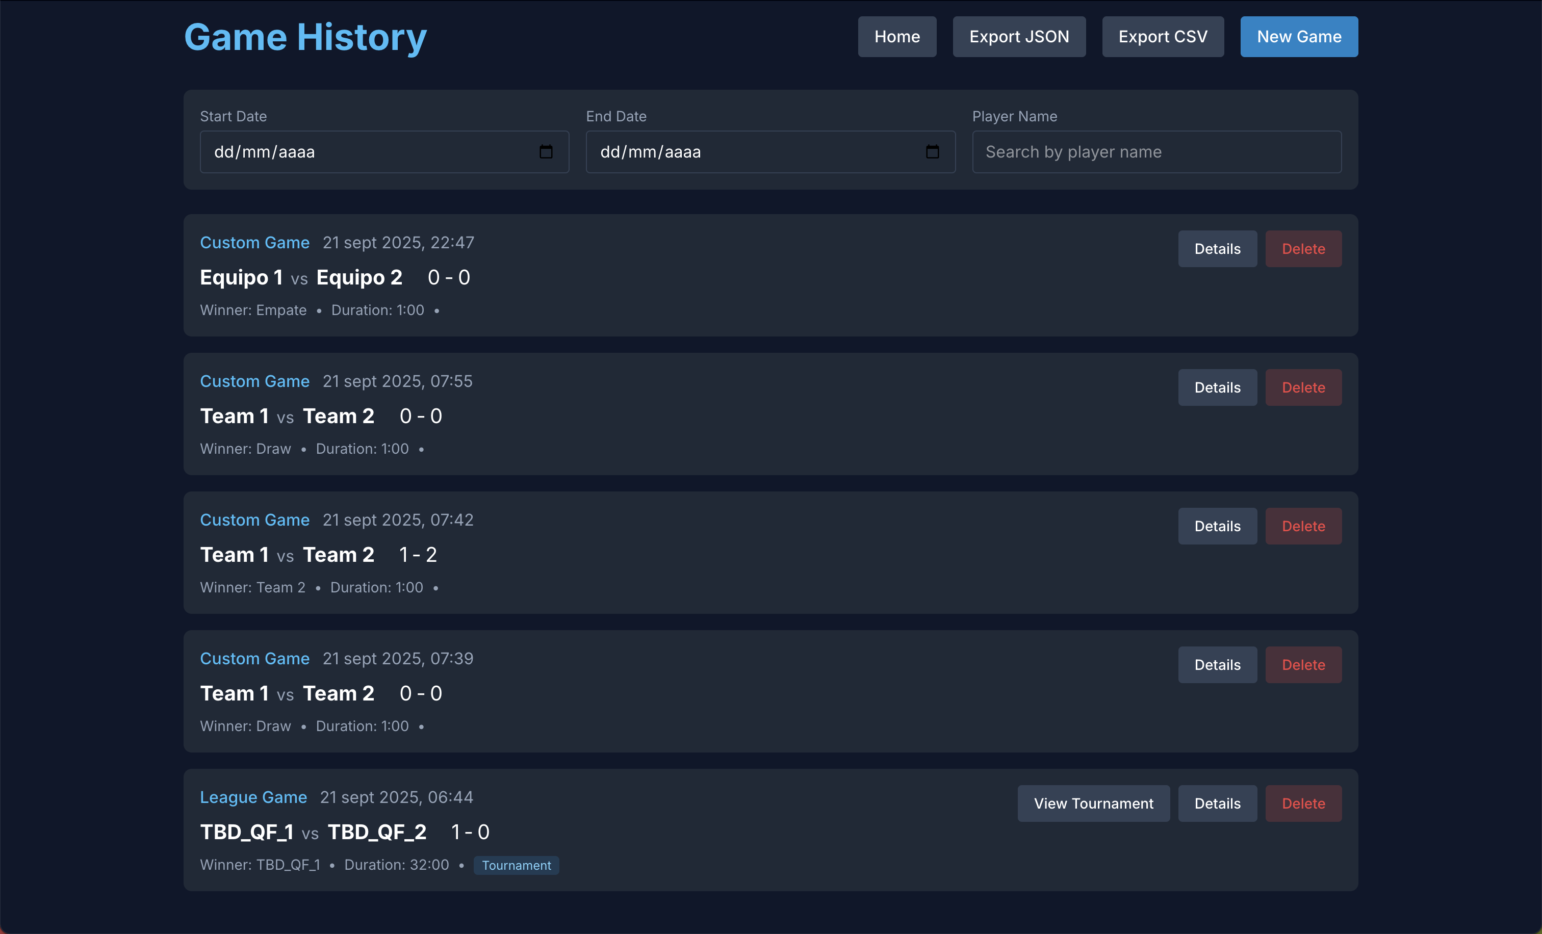The height and width of the screenshot is (934, 1542).
Task: Delete the game won by Team 2
Action: pyautogui.click(x=1303, y=526)
